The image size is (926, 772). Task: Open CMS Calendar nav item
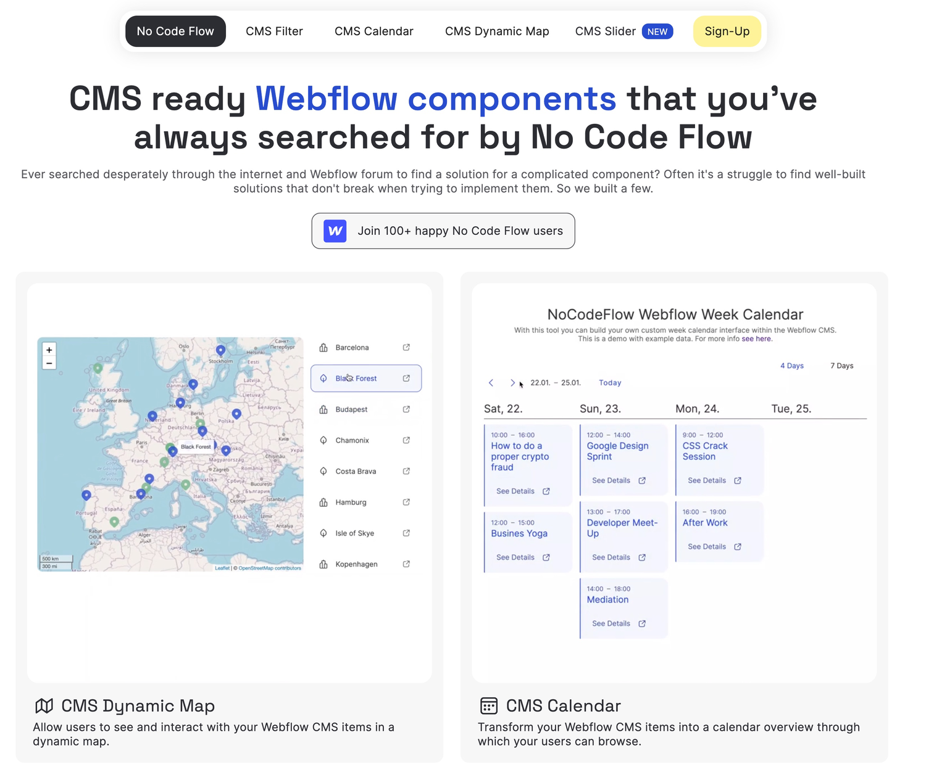click(374, 31)
